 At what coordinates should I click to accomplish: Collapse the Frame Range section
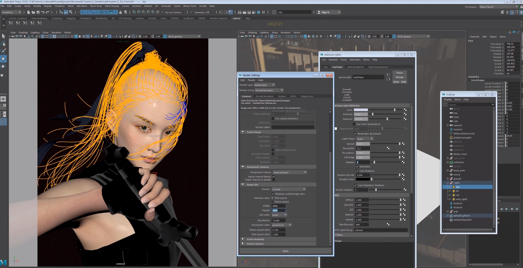point(243,132)
